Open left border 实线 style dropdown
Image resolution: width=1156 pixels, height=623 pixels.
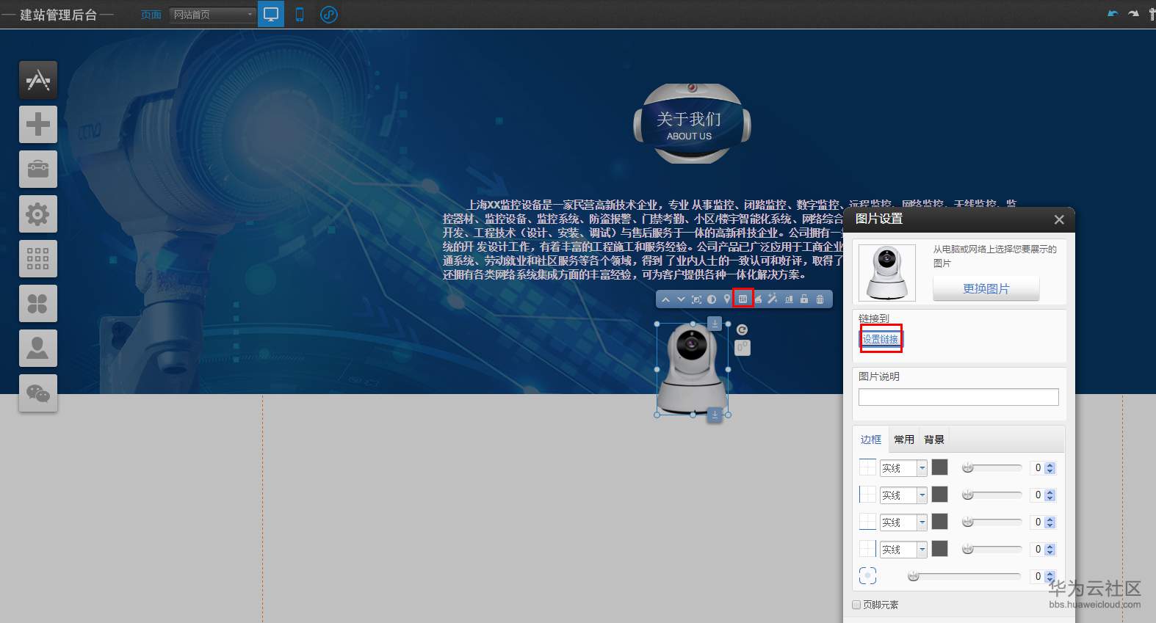(x=903, y=495)
